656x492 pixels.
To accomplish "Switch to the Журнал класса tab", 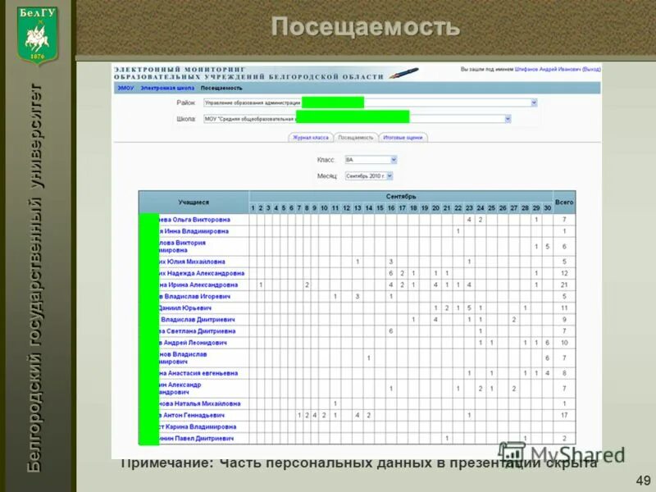I will coord(310,136).
